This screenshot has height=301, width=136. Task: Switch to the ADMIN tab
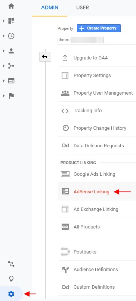(x=50, y=8)
